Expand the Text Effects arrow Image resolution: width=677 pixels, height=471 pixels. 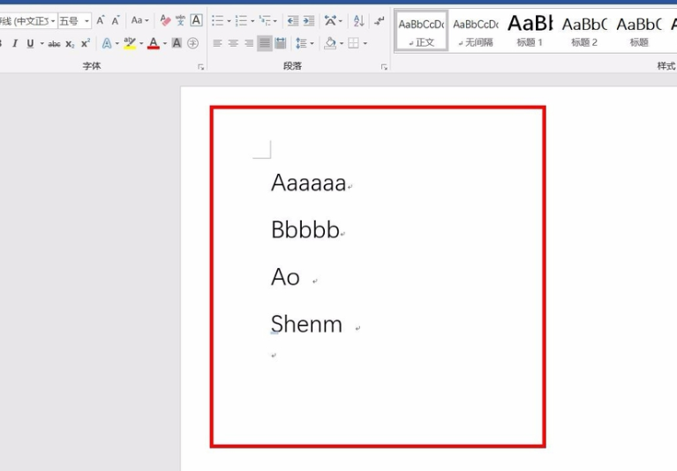pyautogui.click(x=117, y=43)
